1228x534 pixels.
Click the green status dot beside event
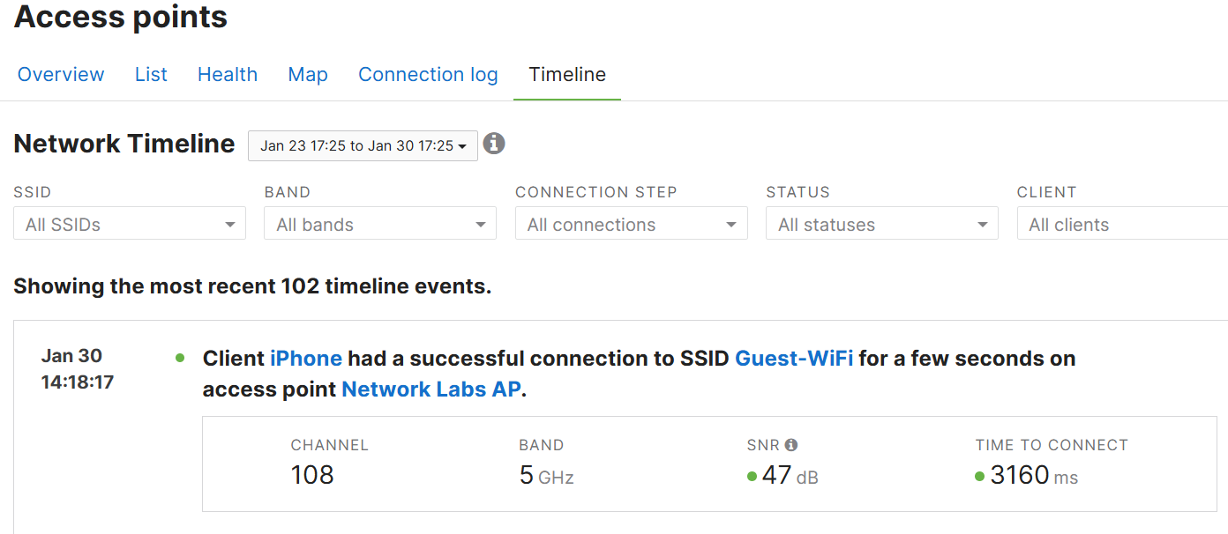coord(180,358)
